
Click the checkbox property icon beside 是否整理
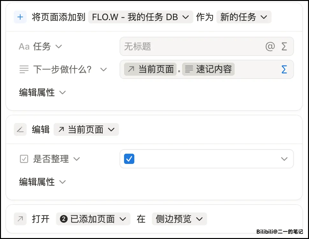(x=24, y=159)
